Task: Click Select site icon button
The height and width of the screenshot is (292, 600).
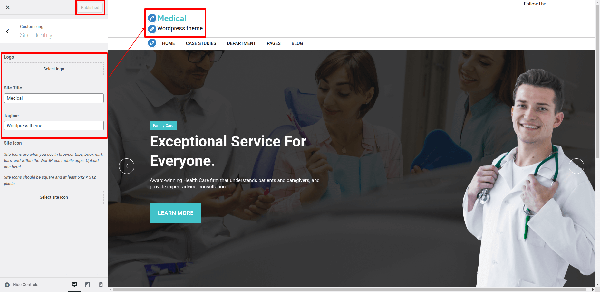Action: 54,197
